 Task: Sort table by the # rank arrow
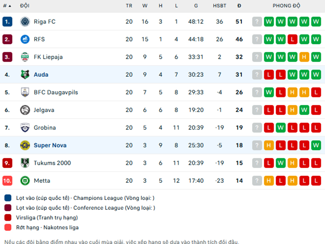pos(10,6)
